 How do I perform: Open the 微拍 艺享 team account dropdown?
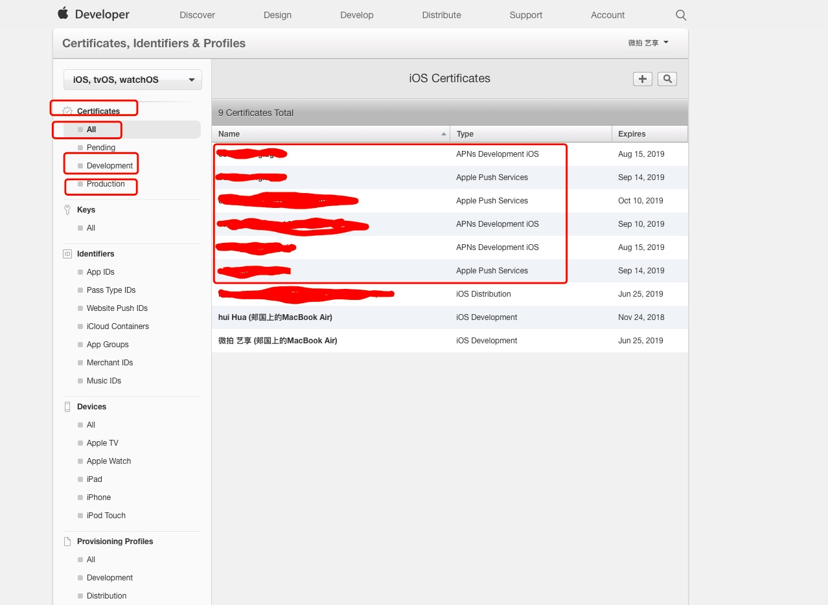648,43
